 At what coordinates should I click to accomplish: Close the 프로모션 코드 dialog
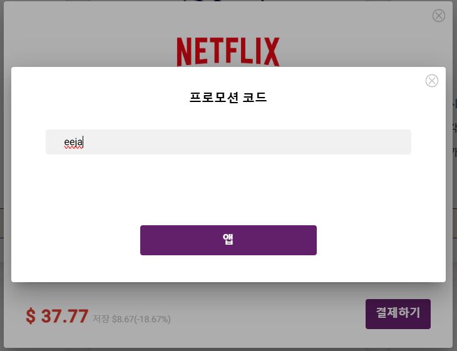point(431,81)
